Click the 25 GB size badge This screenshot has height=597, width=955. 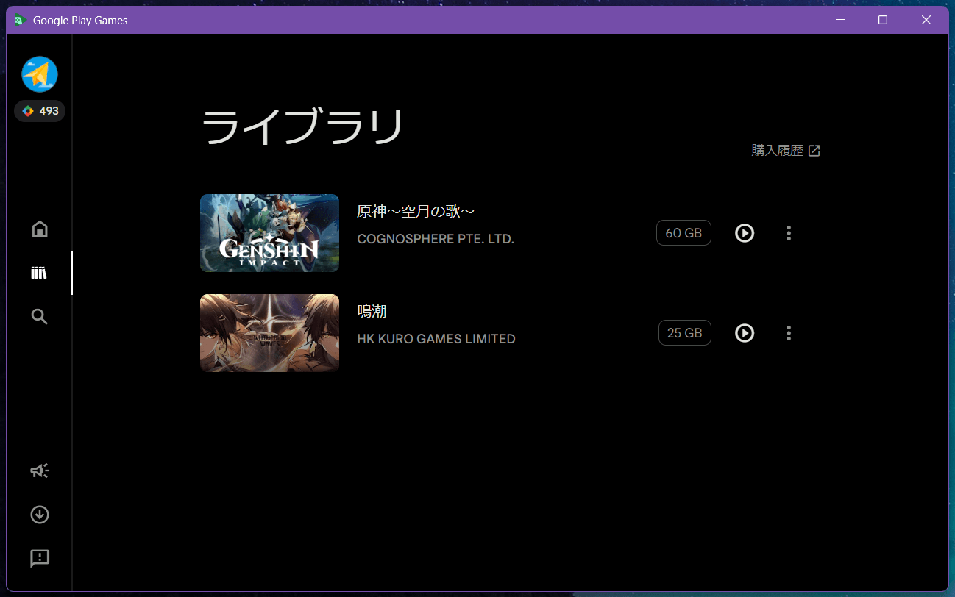(x=684, y=333)
